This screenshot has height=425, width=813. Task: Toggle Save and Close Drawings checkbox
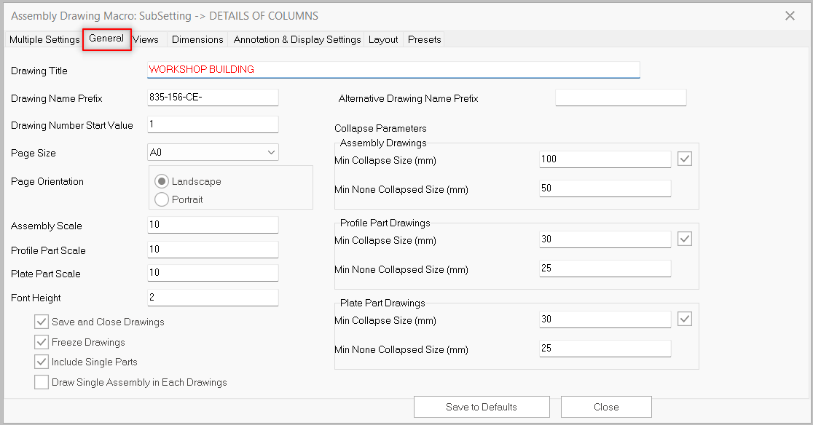(x=42, y=322)
